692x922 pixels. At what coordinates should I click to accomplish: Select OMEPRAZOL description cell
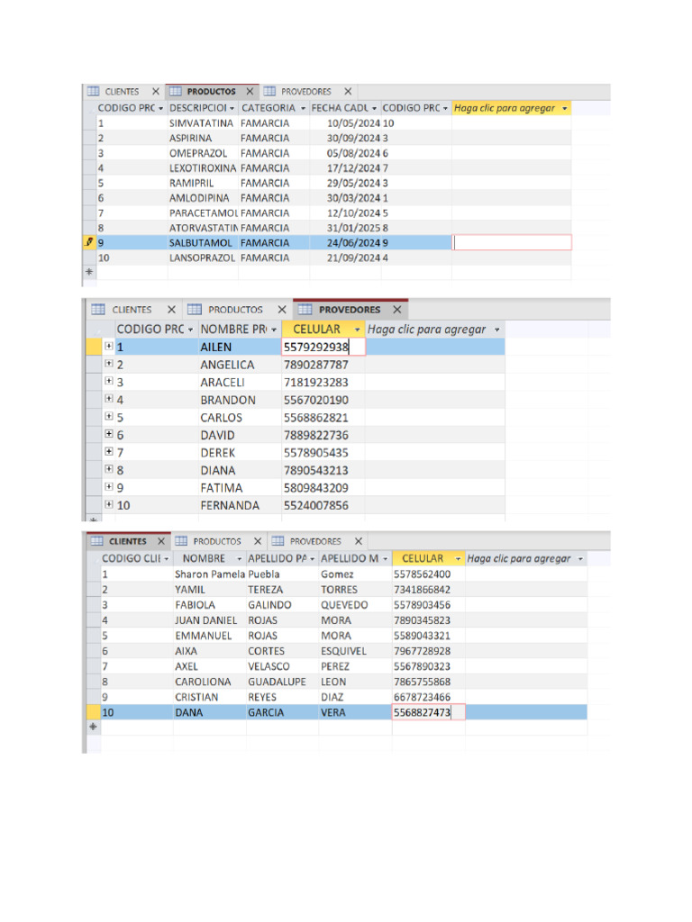click(203, 153)
